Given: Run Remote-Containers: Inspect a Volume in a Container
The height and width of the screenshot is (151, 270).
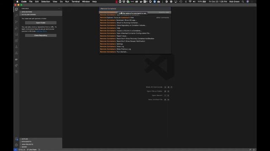Looking at the screenshot, I should [x=135, y=31].
